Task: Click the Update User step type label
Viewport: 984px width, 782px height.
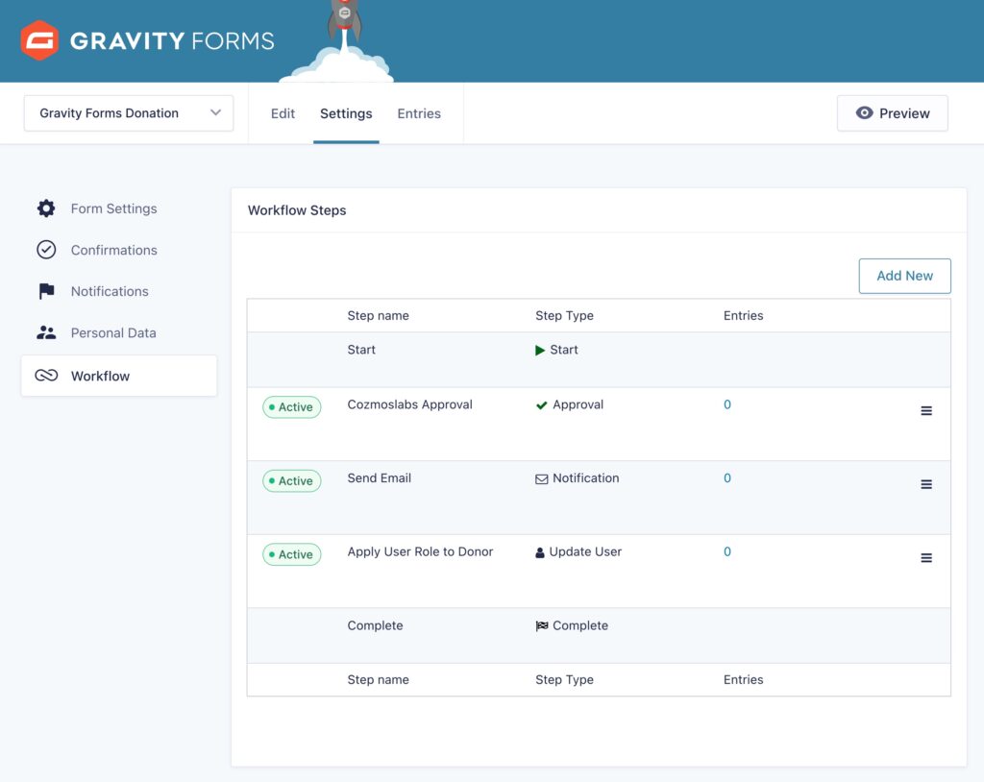Action: [x=585, y=551]
